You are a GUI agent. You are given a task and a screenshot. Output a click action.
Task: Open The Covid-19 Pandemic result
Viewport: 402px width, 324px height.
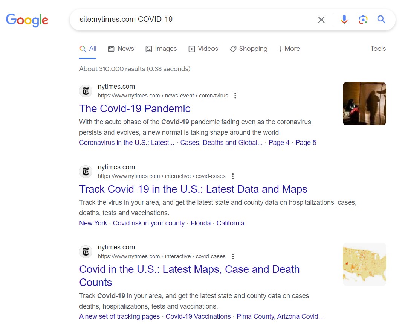[x=135, y=109]
